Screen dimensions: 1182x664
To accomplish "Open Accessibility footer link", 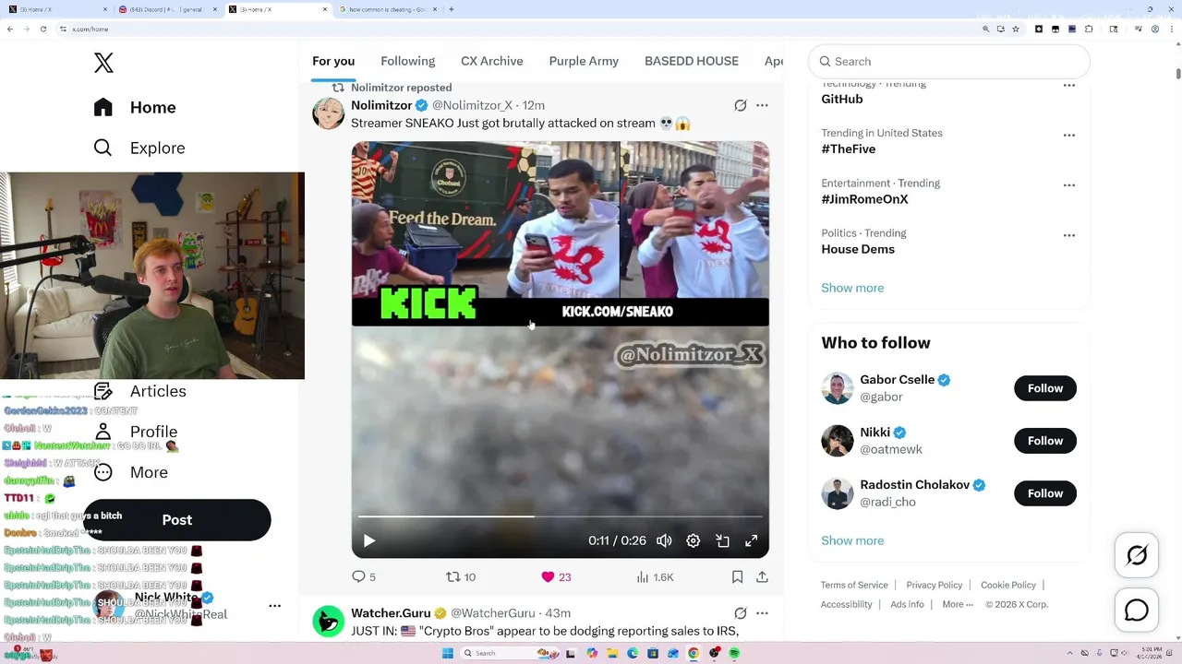I will coord(846,604).
